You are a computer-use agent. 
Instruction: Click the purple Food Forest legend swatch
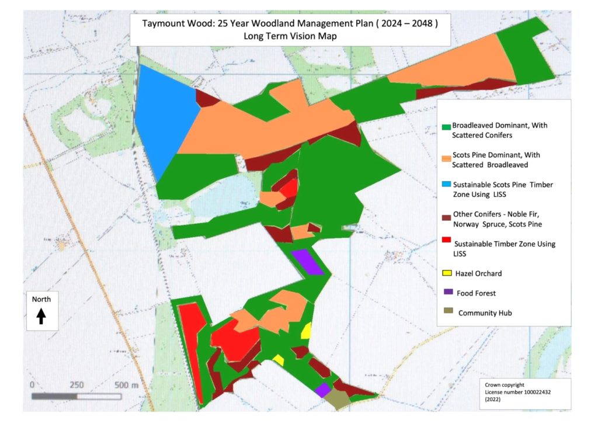tap(448, 291)
